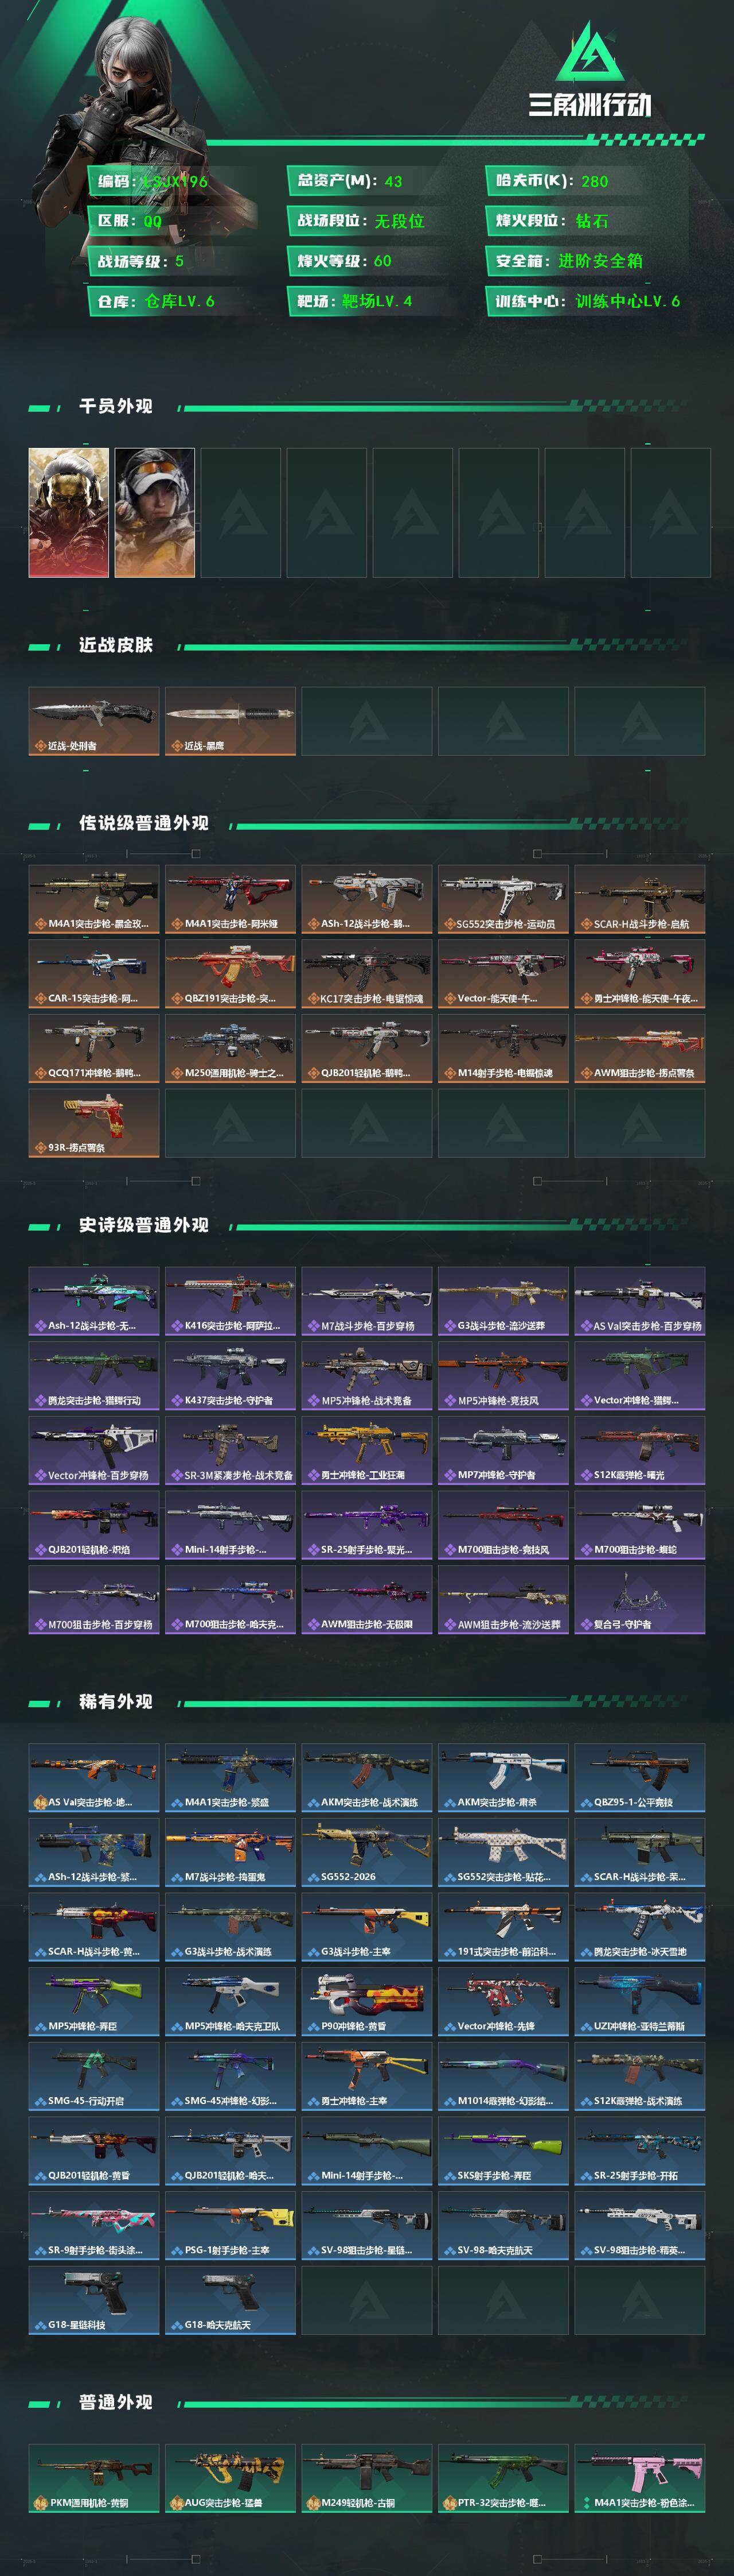Select the golden skull mask operator skin
The image size is (734, 2576).
click(x=69, y=512)
